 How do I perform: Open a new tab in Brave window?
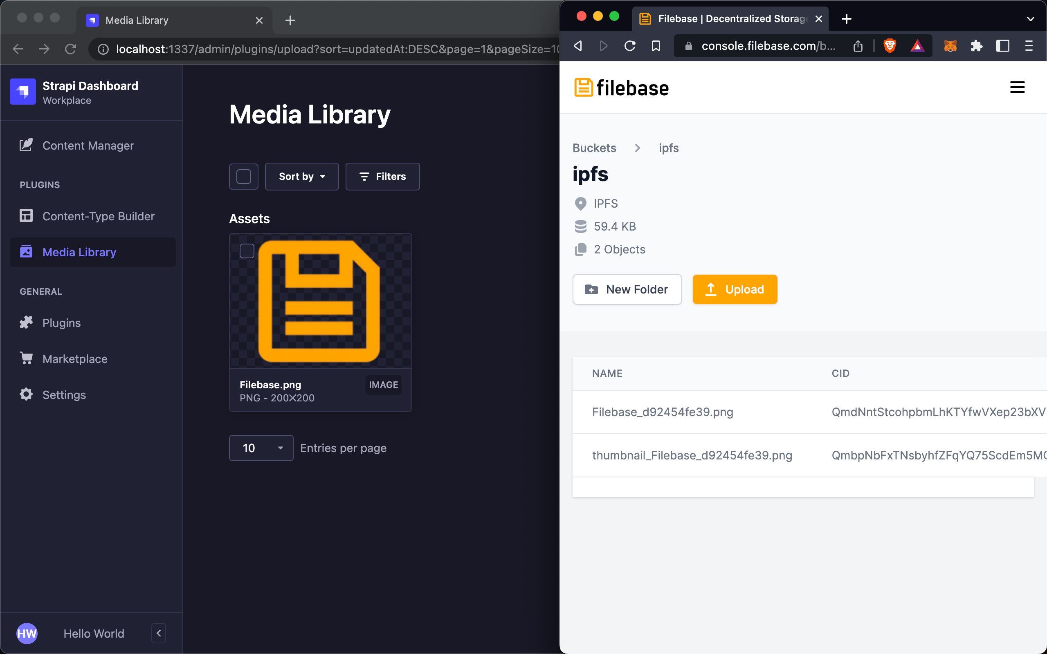coord(847,19)
